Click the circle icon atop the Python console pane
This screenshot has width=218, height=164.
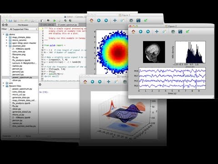click(40, 84)
